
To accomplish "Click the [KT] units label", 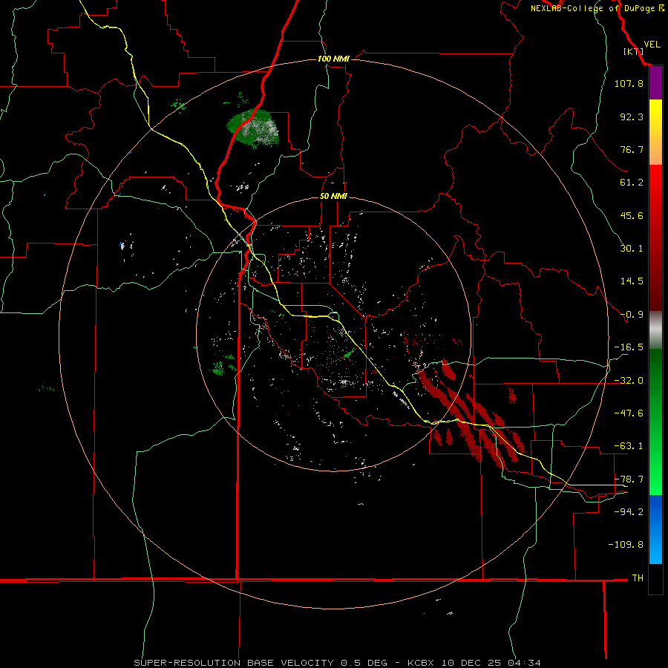I will pos(633,52).
